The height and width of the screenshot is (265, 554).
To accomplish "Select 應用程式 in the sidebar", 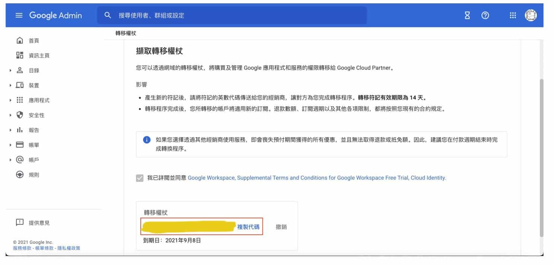I will click(x=39, y=100).
